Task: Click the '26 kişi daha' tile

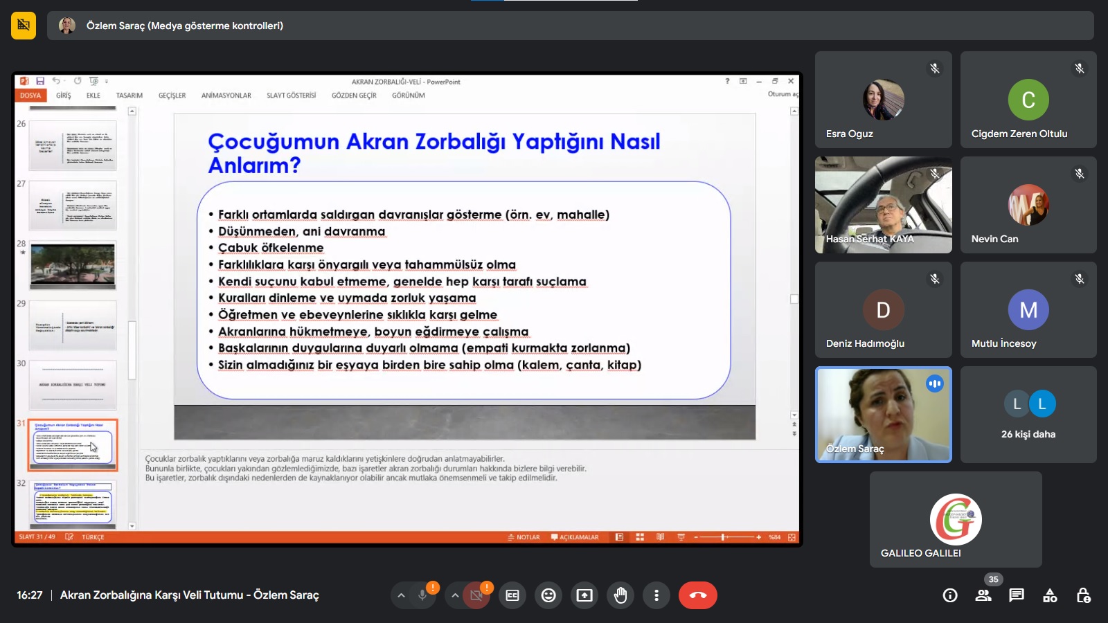Action: pos(1028,415)
